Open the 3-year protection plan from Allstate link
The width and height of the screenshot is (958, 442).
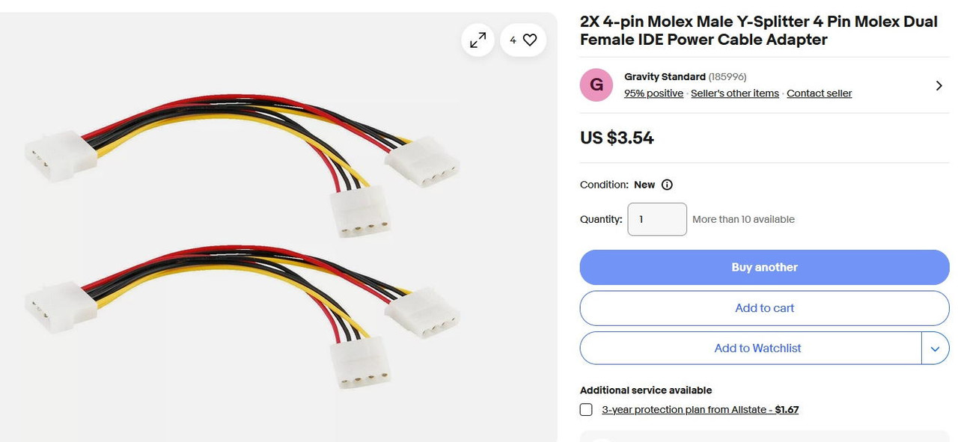701,410
